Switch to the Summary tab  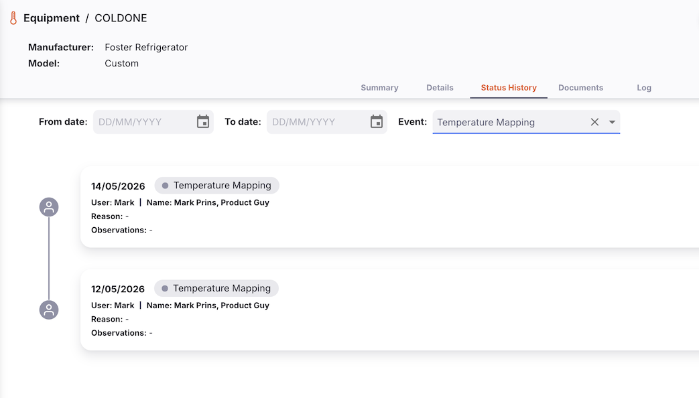[379, 88]
